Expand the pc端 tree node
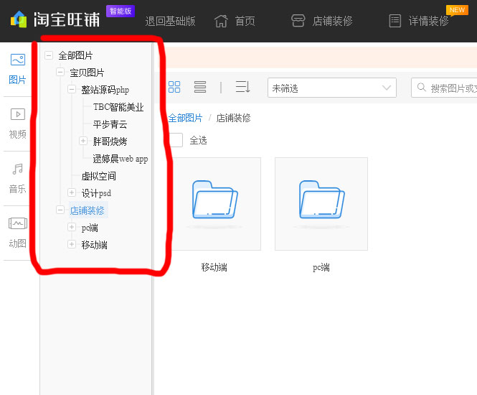Viewport: 477px width, 395px height. pyautogui.click(x=72, y=227)
